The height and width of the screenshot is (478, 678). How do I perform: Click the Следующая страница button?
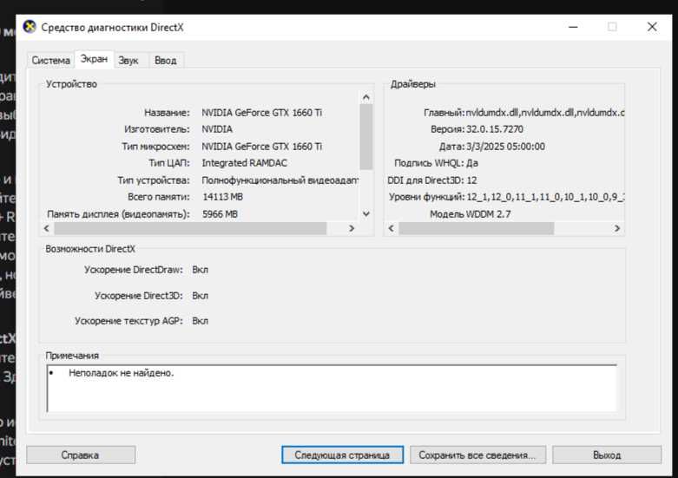tap(342, 455)
